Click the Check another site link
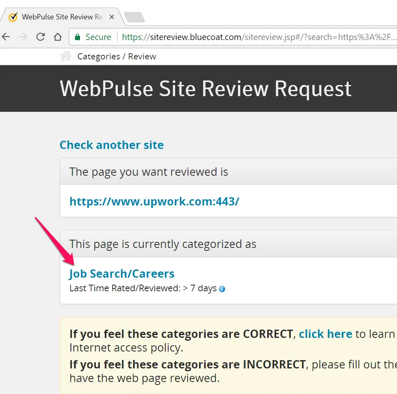 point(112,145)
